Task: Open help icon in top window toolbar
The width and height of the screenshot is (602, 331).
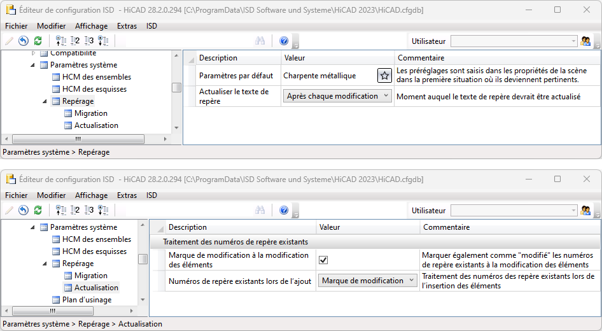Action: click(x=284, y=41)
